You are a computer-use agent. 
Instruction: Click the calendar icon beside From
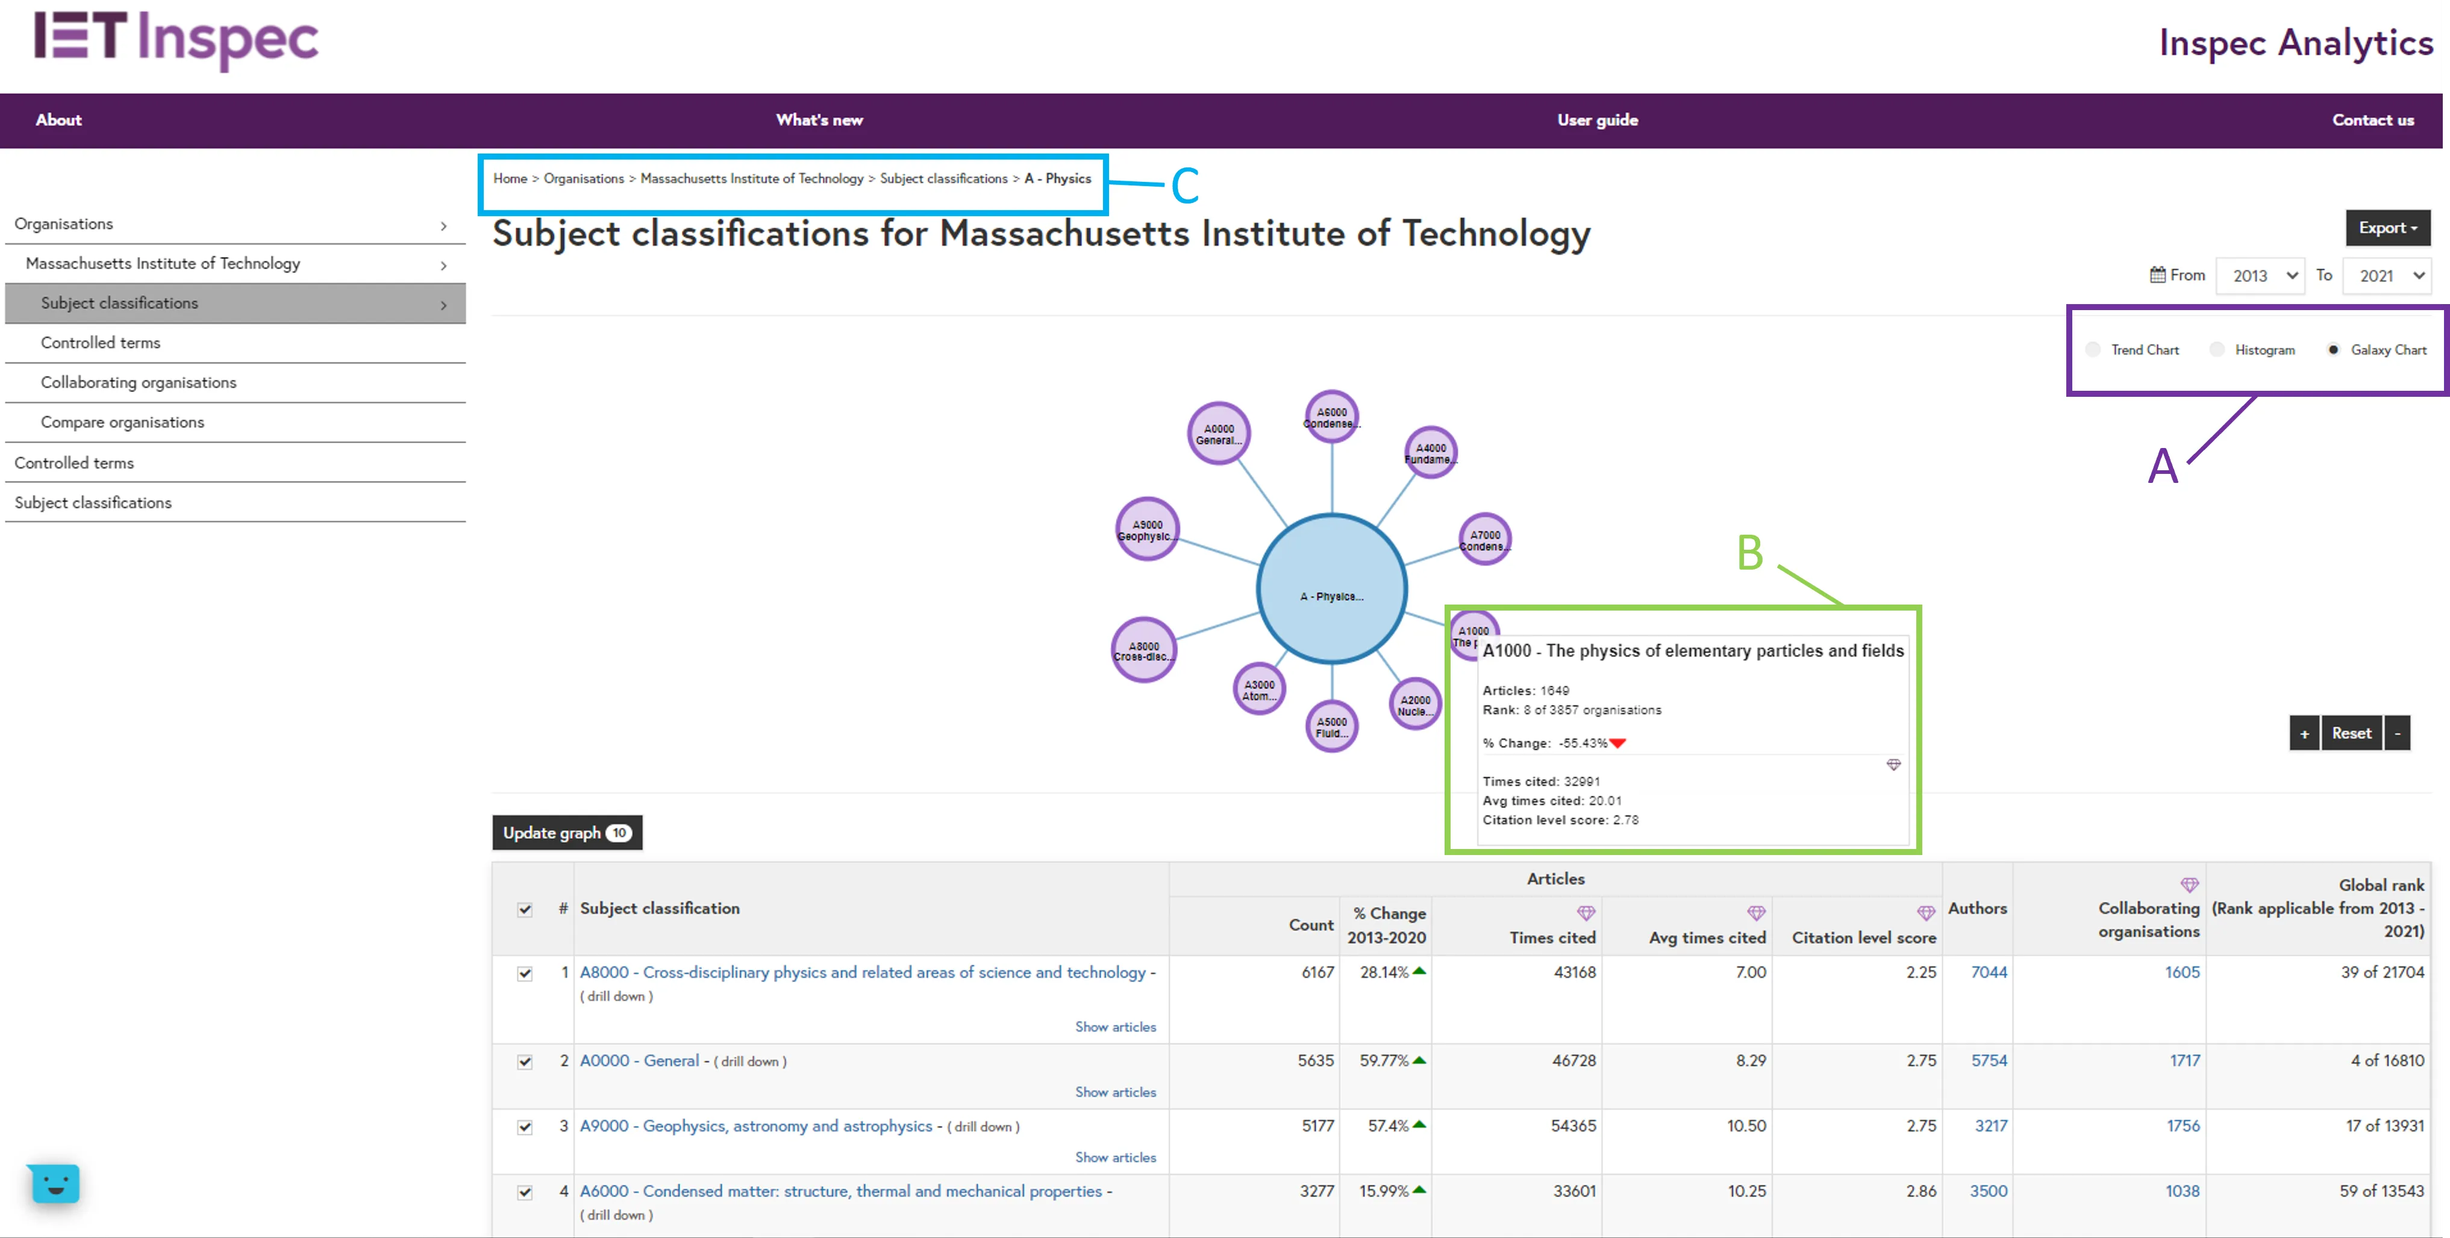pos(2157,275)
